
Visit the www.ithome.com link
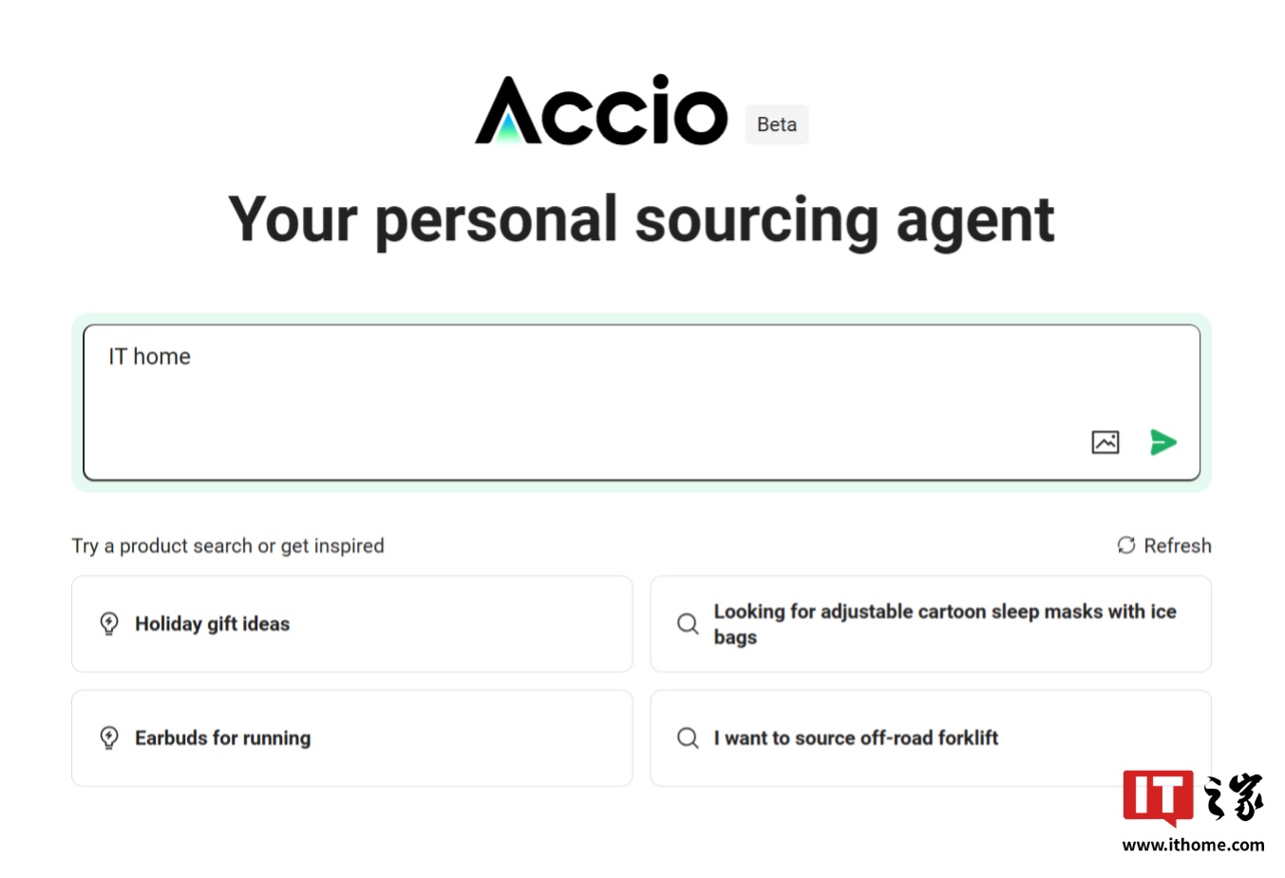point(1195,843)
